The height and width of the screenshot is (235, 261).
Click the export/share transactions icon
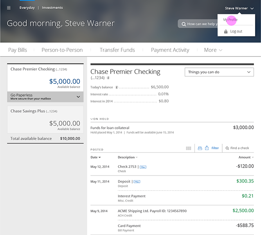tap(207, 148)
